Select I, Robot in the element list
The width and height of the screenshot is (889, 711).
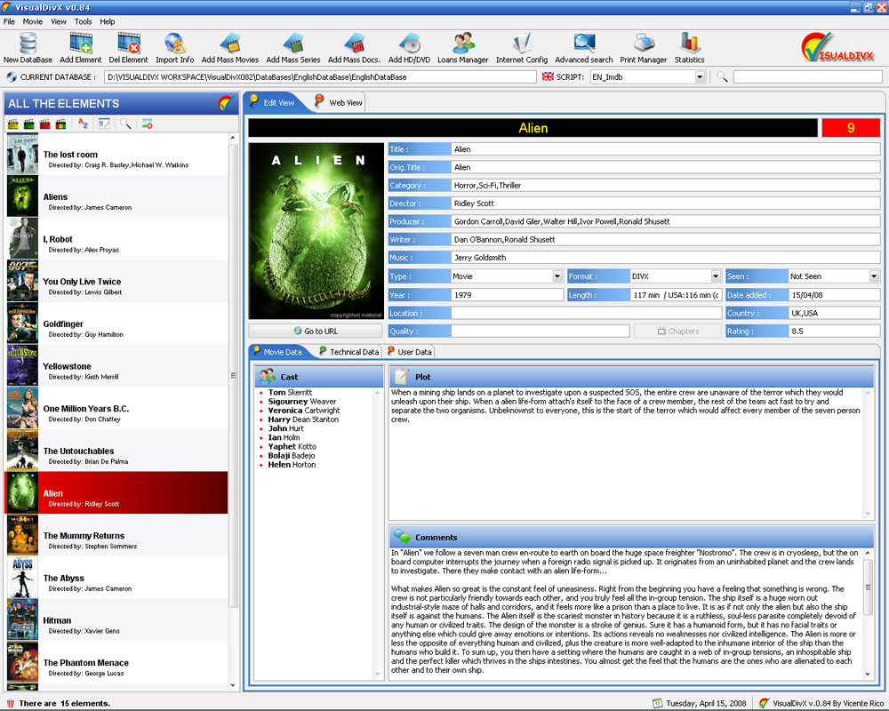(116, 239)
